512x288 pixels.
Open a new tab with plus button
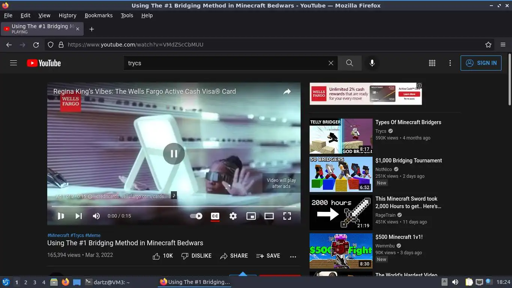pos(91,29)
